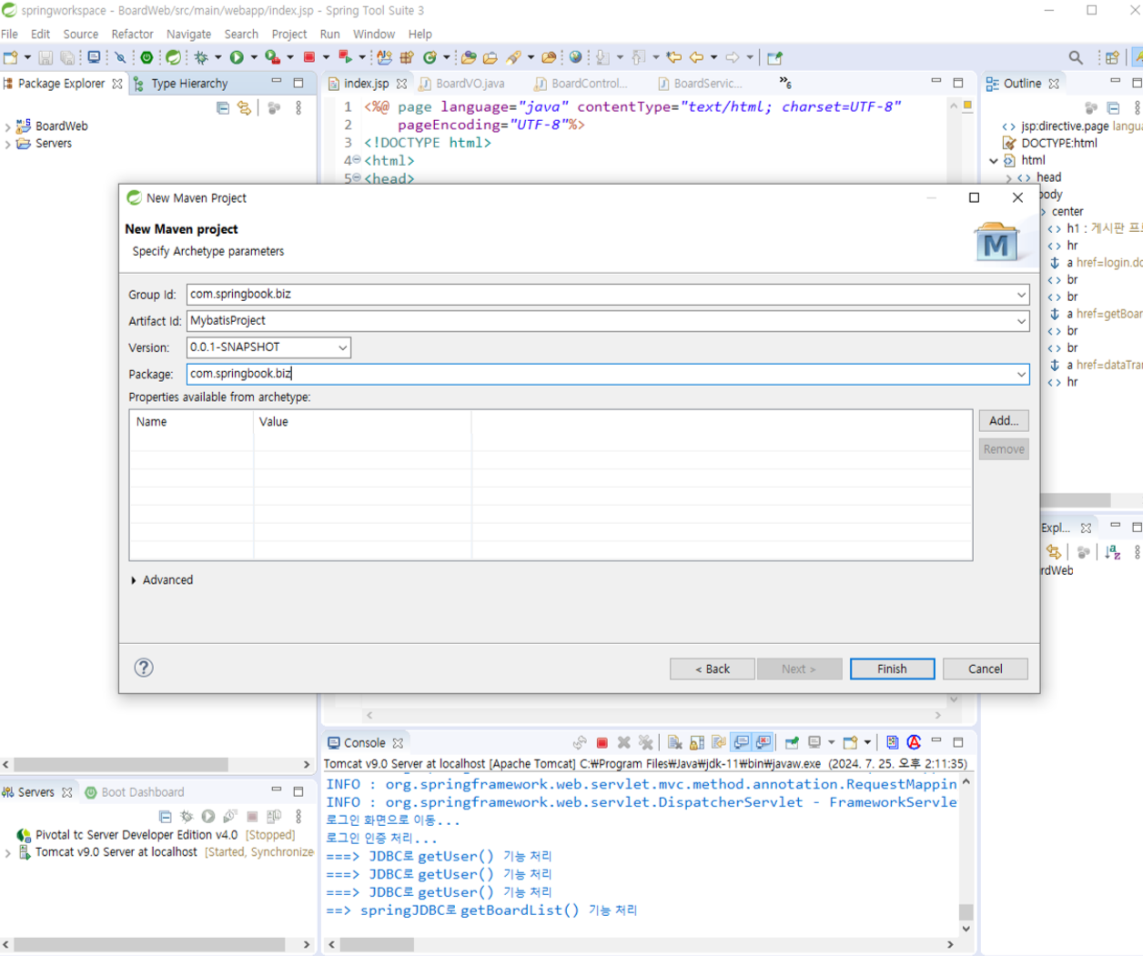Select Pivotal tc Server Developer Edition entry
1143x956 pixels.
coord(156,835)
